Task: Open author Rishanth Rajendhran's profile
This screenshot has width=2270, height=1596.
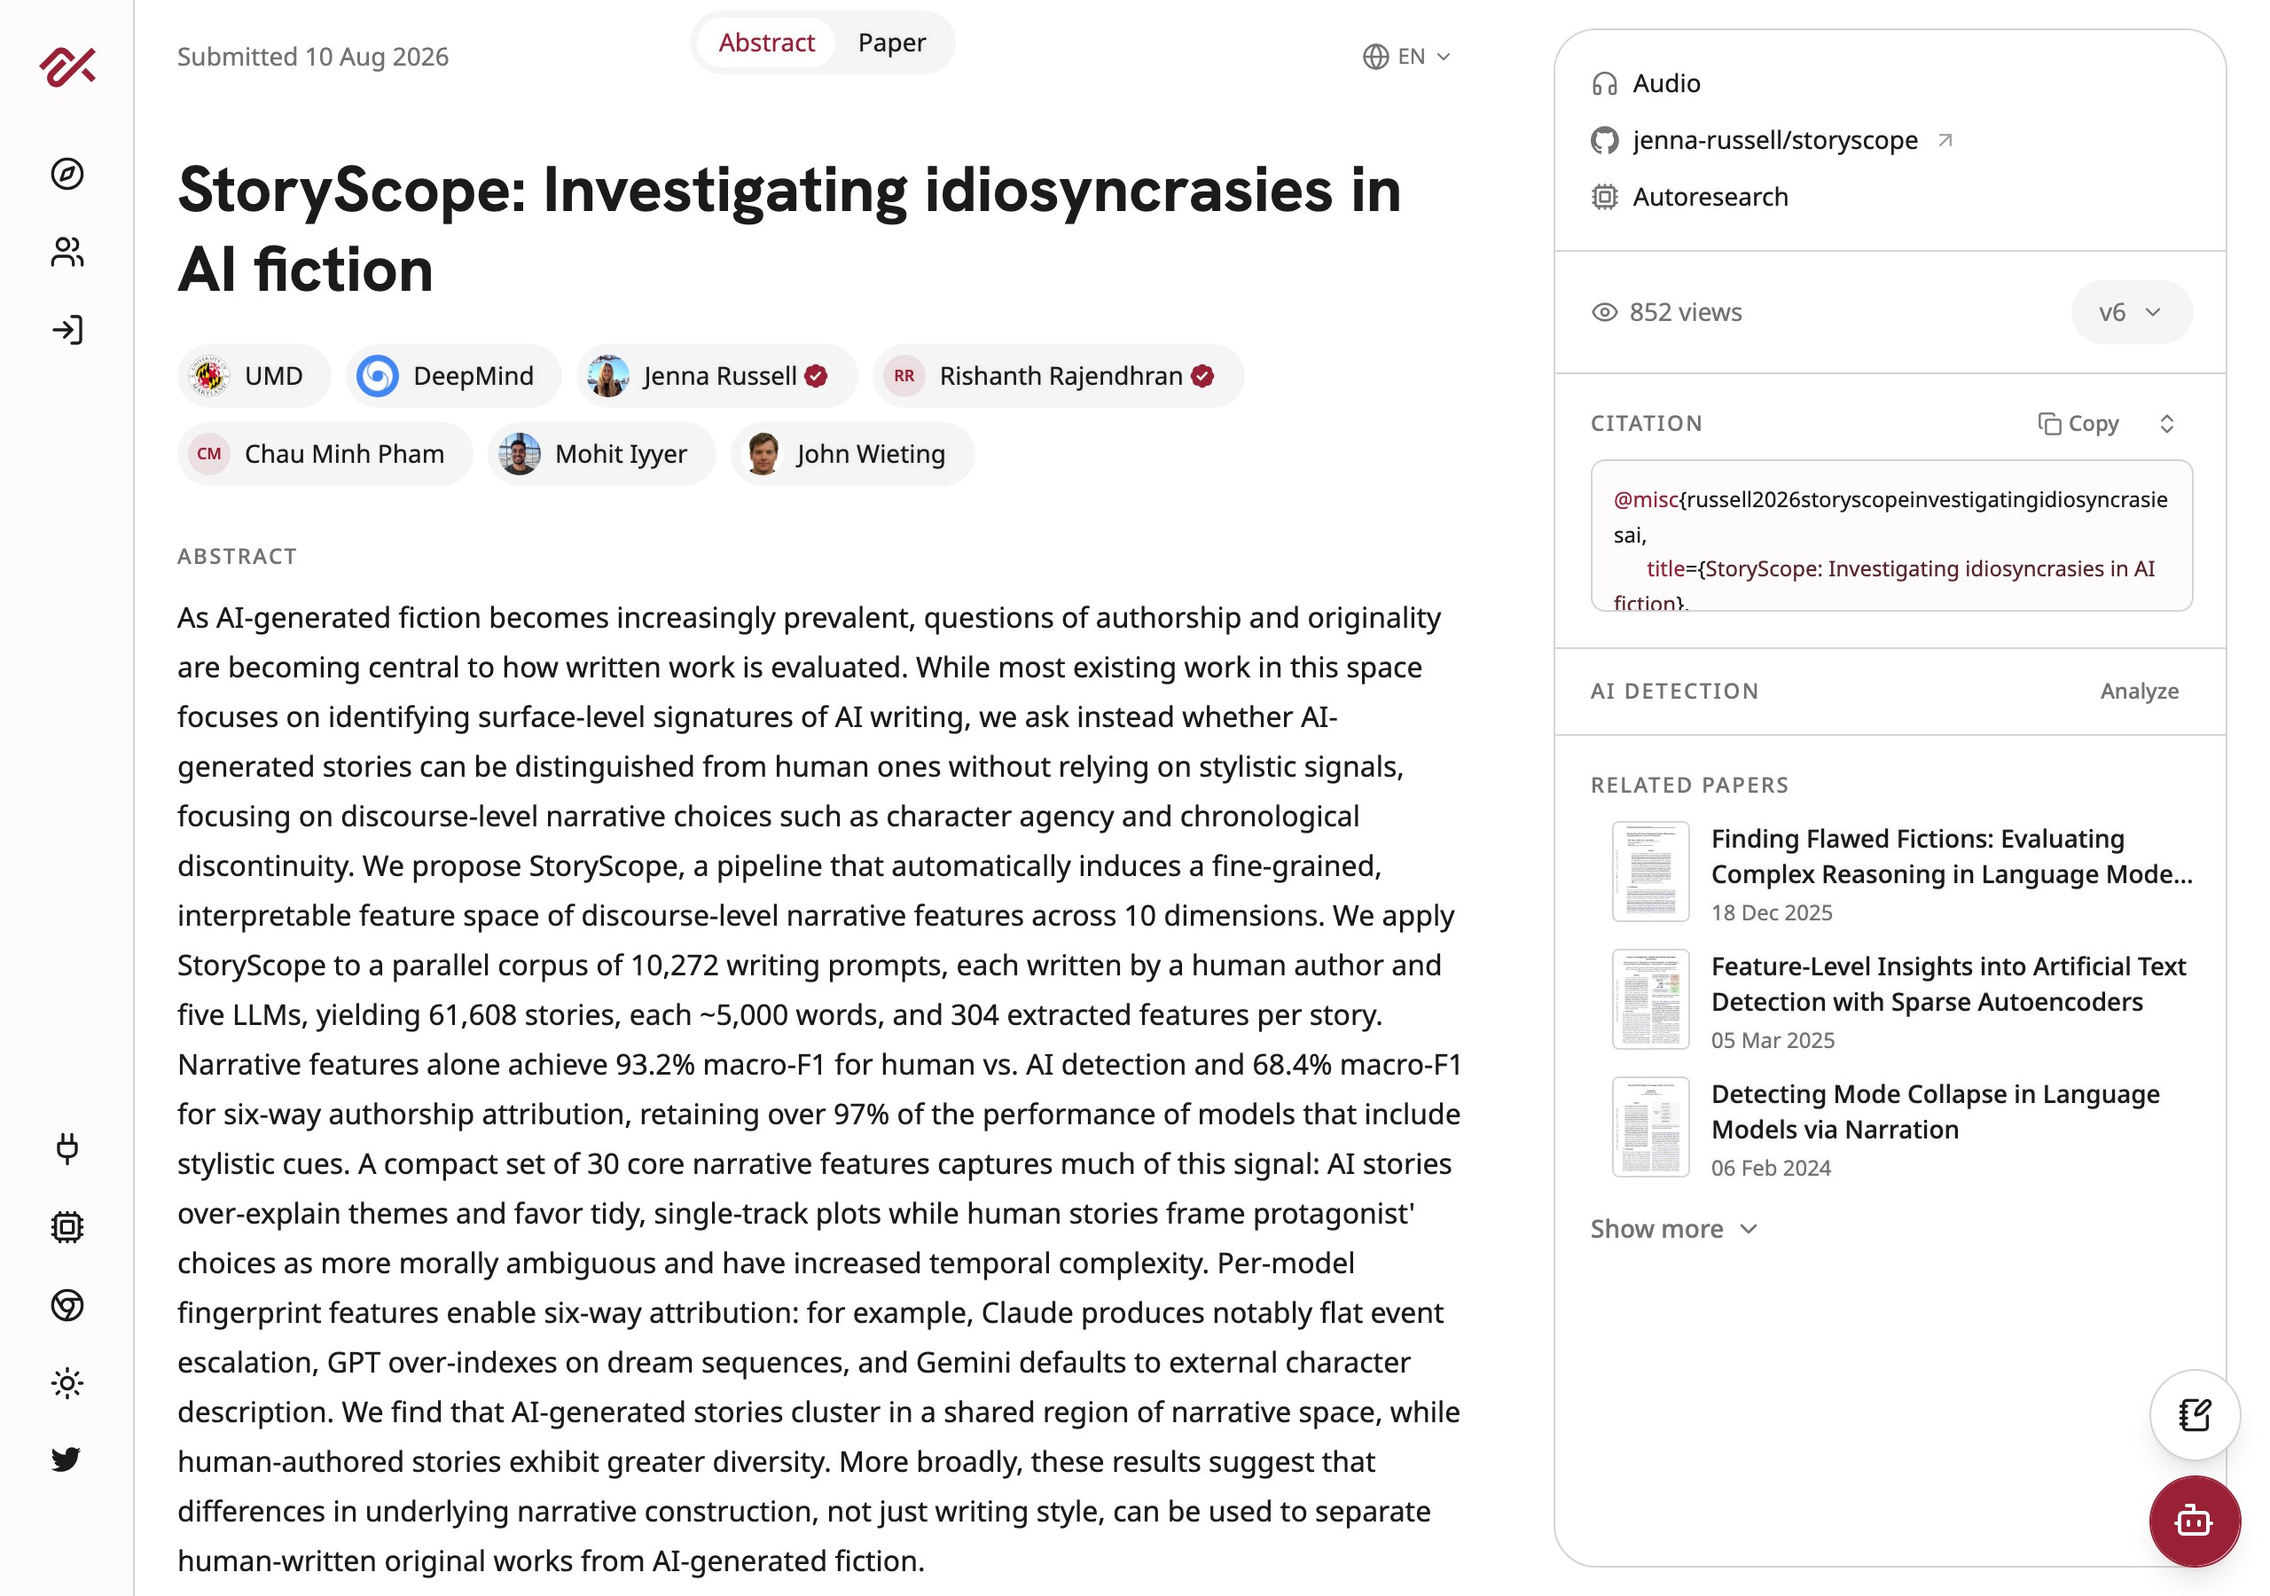Action: click(1058, 376)
